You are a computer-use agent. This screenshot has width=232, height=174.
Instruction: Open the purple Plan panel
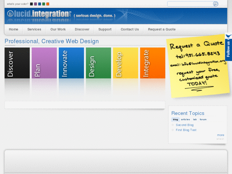pyautogui.click(x=44, y=63)
